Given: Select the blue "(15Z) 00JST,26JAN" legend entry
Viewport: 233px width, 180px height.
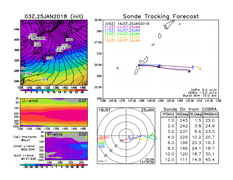Looking at the screenshot, I should [122, 31].
